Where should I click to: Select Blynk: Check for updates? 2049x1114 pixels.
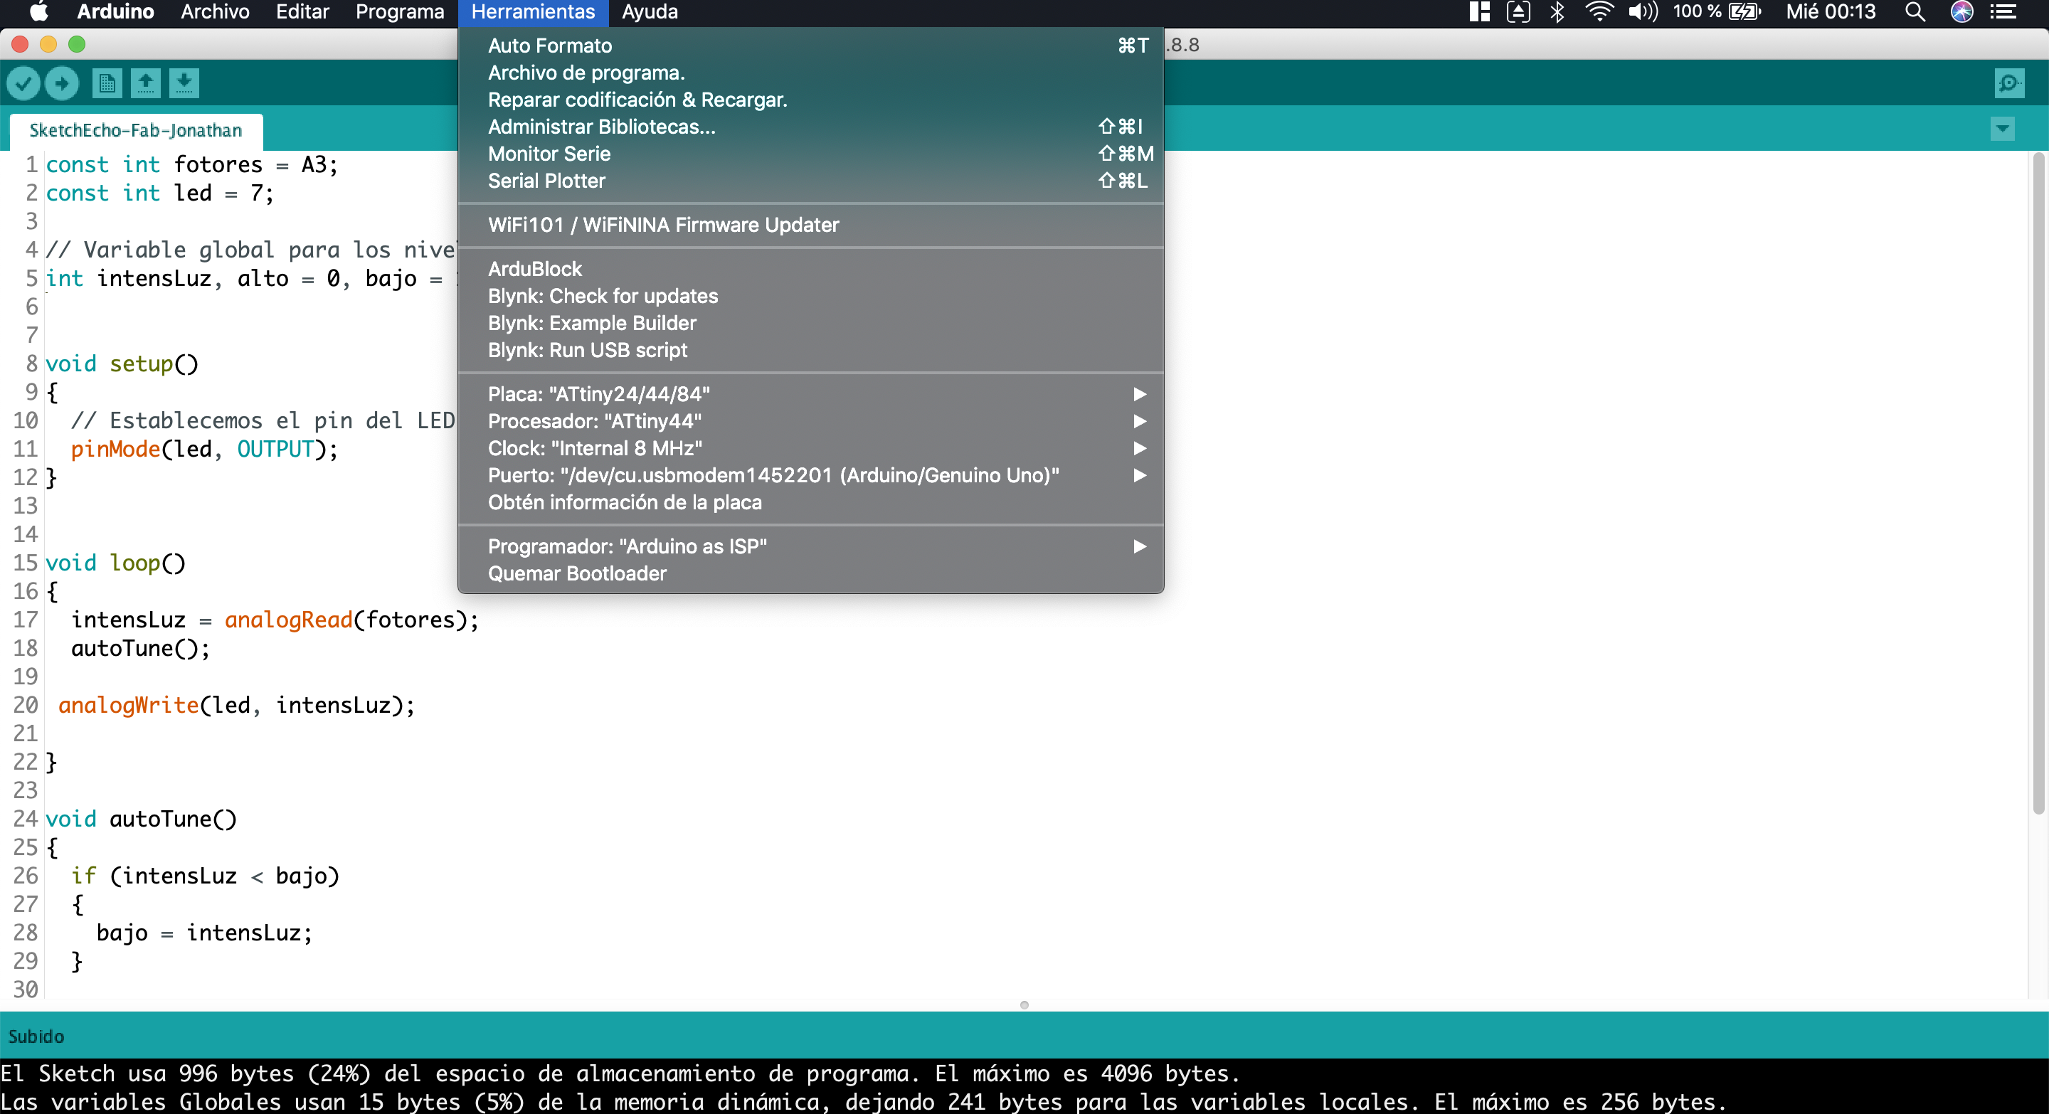pyautogui.click(x=810, y=296)
